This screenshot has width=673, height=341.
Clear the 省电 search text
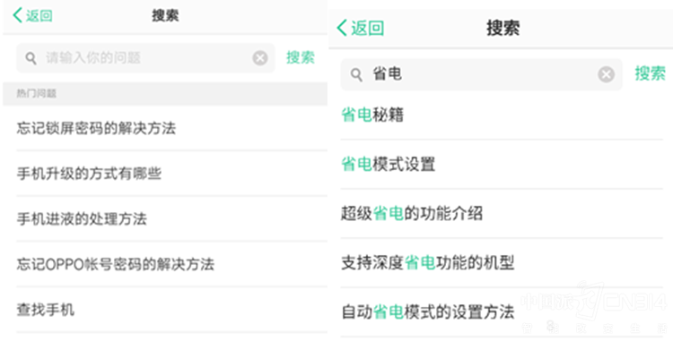606,74
